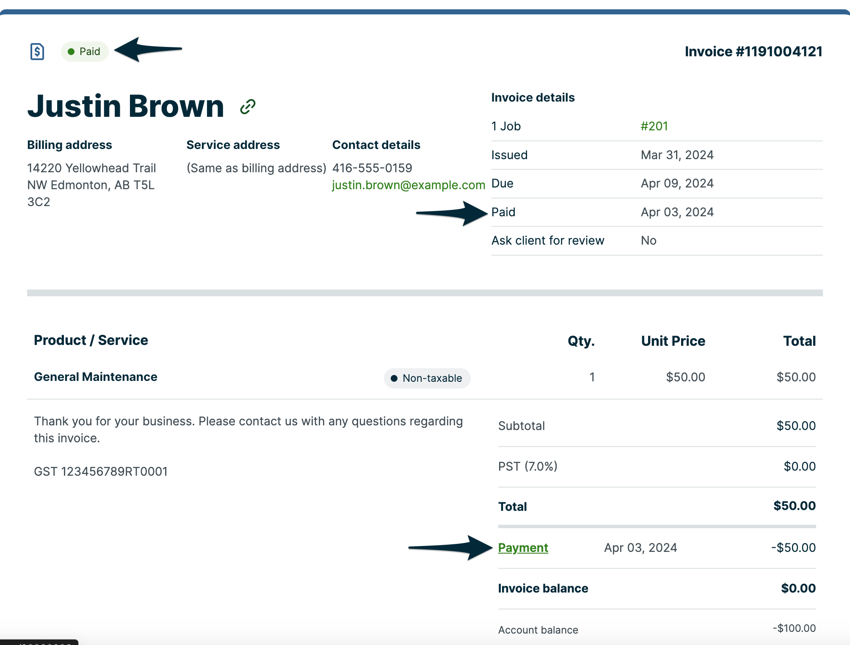Select the General Maintenance line item

pyautogui.click(x=96, y=377)
